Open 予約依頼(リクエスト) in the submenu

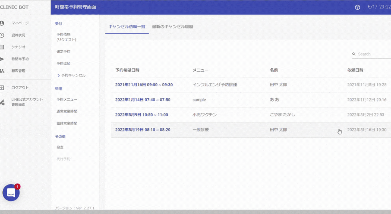(66, 37)
